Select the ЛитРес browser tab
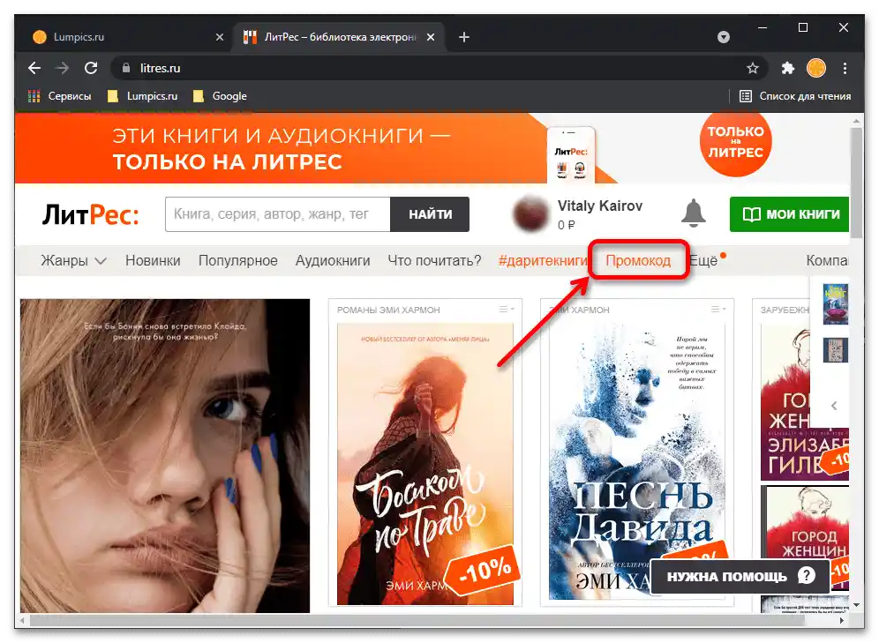The image size is (879, 643). pyautogui.click(x=339, y=37)
